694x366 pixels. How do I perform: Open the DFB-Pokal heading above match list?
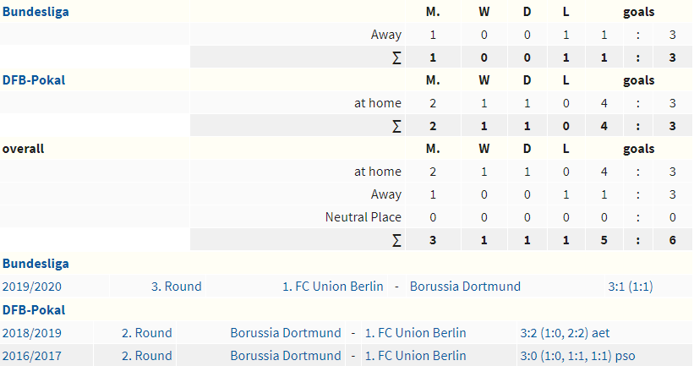(34, 310)
